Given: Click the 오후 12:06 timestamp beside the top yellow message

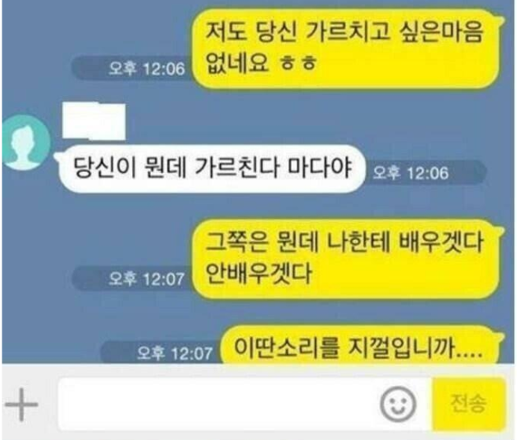Looking at the screenshot, I should 147,69.
